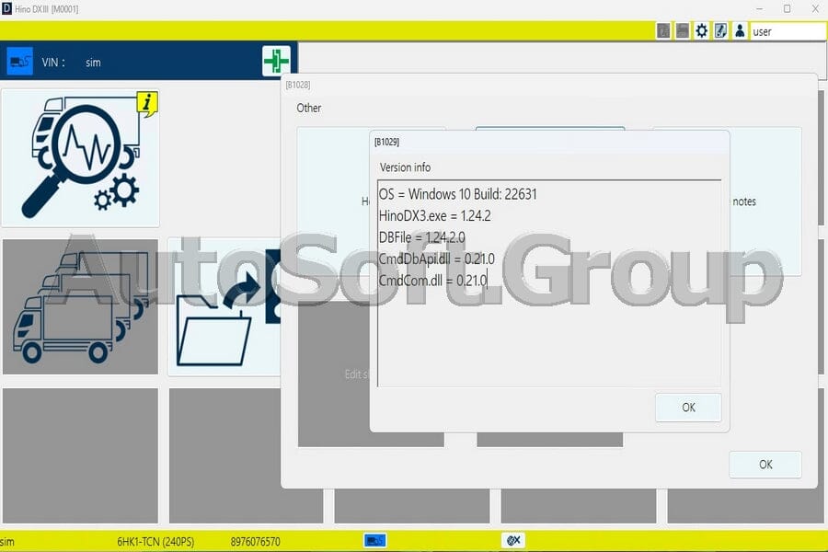
Task: Click the 'HinoDX3.exe = 1.24.2' version line
Action: (434, 216)
